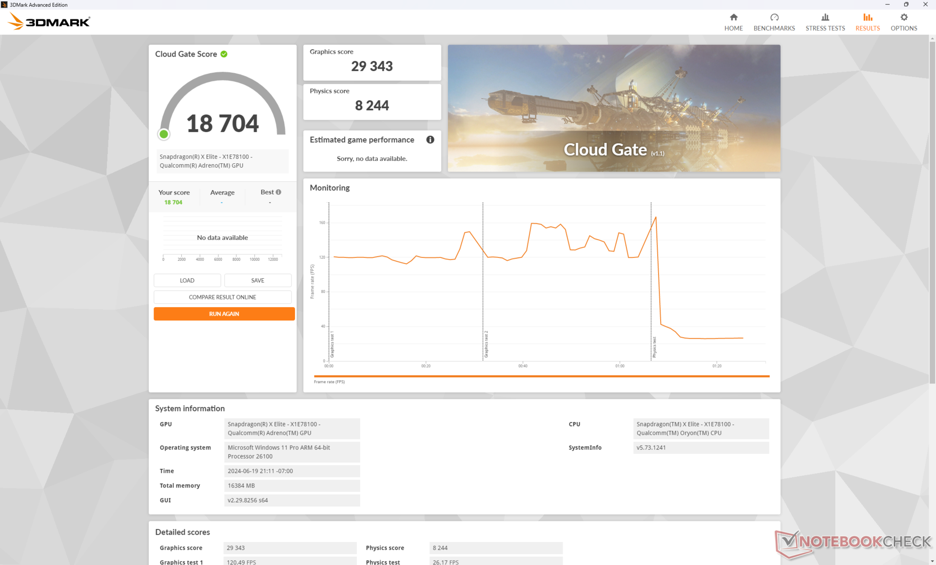Click estimated game performance info icon

(x=430, y=140)
